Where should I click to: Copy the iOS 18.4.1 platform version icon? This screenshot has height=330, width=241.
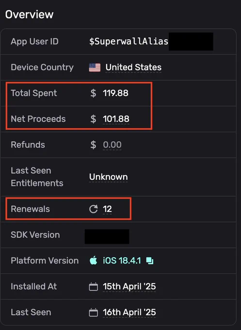tap(150, 261)
